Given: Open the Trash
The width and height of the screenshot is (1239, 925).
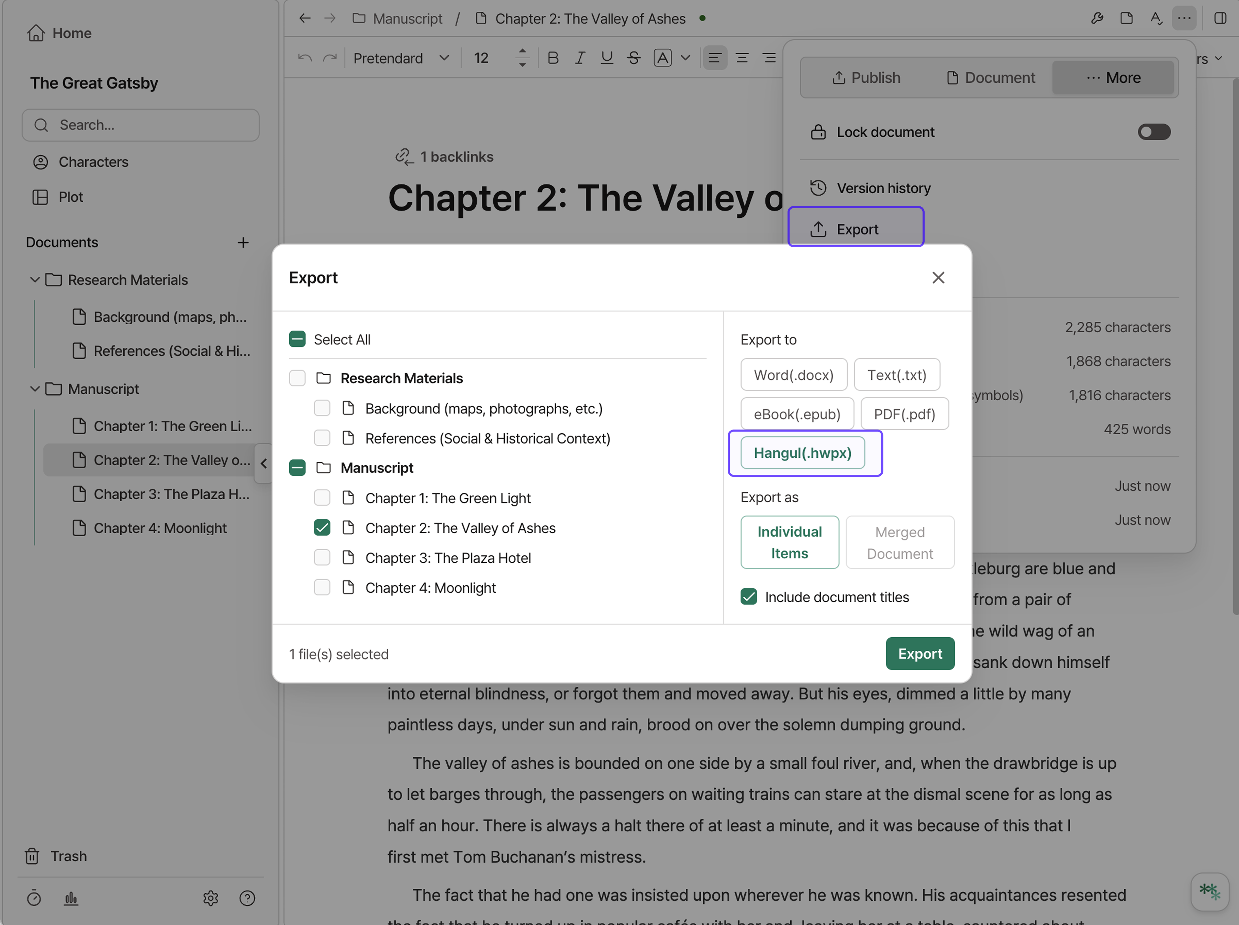Looking at the screenshot, I should 56,856.
